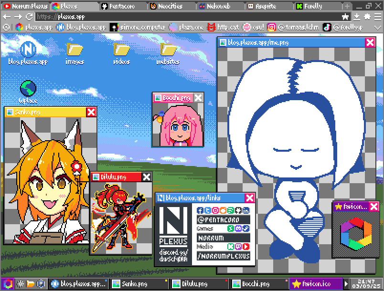Open the browser downloads icon
The image size is (384, 291).
tap(357, 17)
